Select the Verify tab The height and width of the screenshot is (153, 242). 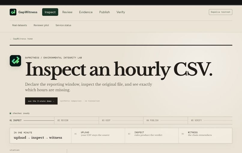click(121, 12)
